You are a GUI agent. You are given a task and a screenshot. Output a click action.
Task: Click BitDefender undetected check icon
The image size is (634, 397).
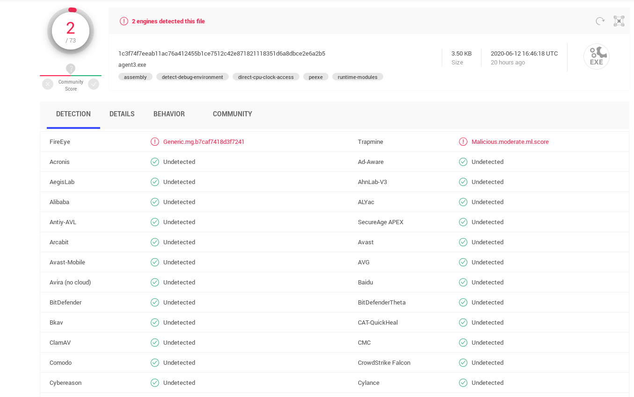155,302
